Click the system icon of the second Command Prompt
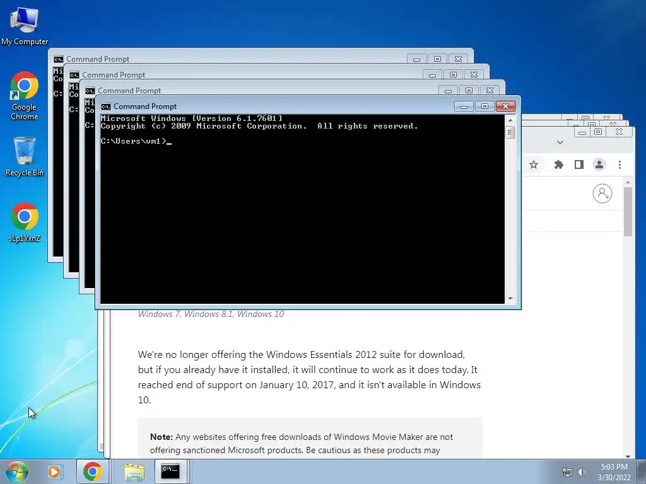646x484 pixels. click(74, 75)
